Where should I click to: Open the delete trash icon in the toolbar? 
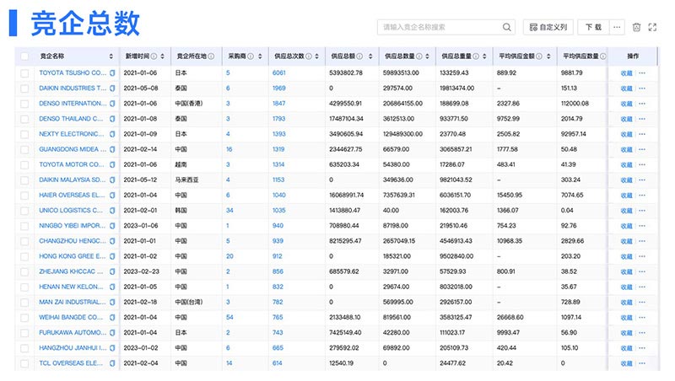pyautogui.click(x=637, y=27)
